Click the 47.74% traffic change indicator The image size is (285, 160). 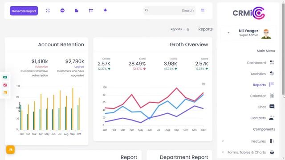(x=171, y=69)
